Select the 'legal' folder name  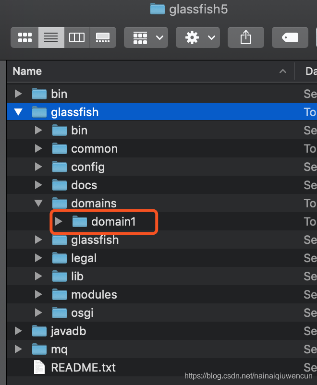tap(84, 258)
